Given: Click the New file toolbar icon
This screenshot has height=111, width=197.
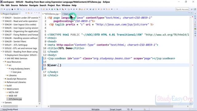Looking at the screenshot, I should pos(2,9).
